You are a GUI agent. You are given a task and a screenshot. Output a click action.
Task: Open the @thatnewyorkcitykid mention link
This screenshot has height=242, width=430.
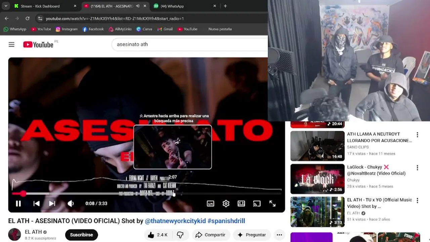(x=175, y=221)
